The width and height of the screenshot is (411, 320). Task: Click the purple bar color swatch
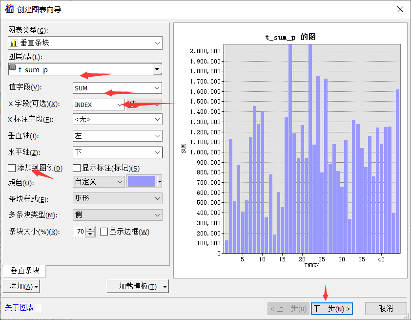[142, 182]
